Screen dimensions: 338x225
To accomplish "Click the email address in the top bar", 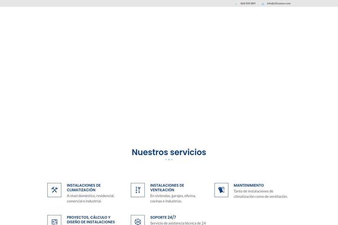I will click(x=279, y=3).
